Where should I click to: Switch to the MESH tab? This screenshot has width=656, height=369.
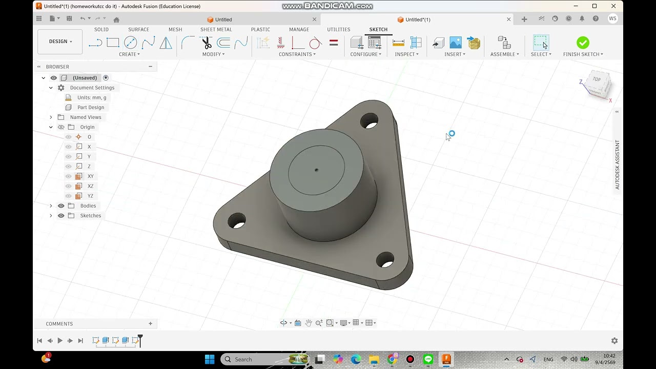click(x=175, y=30)
